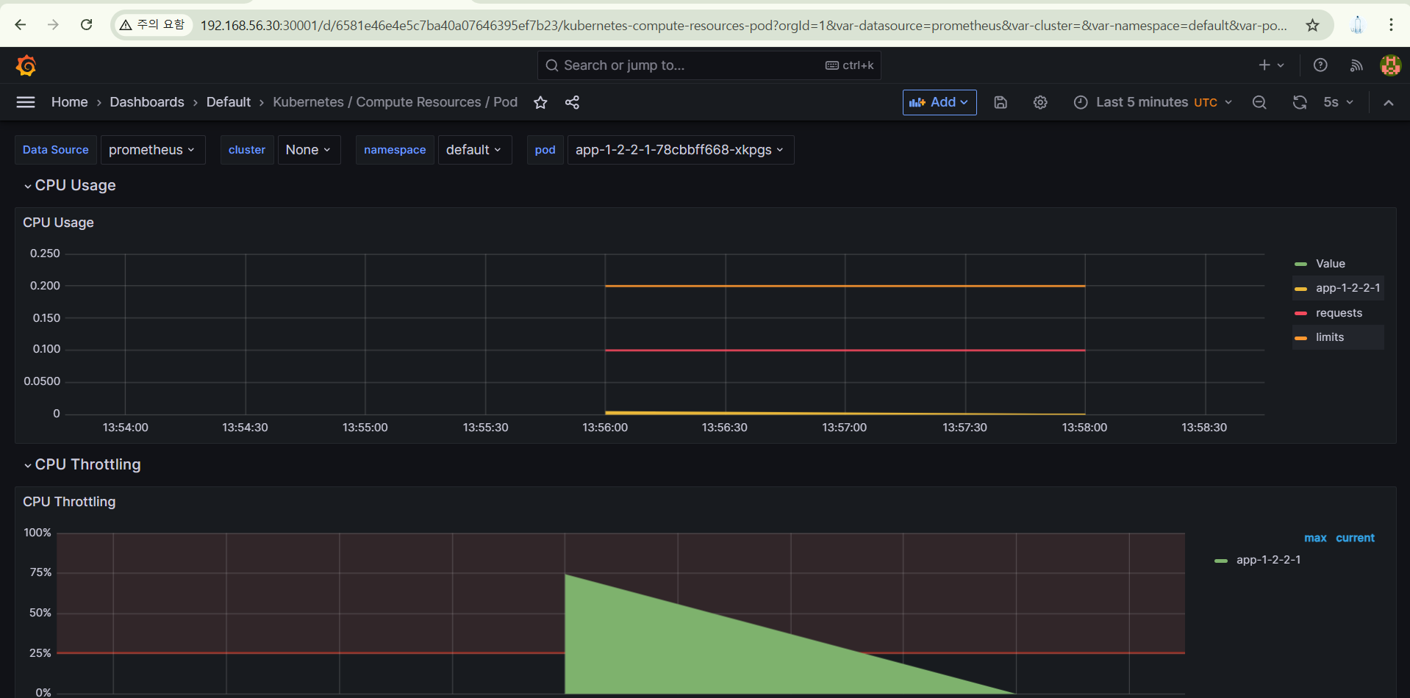
Task: Refresh dashboard with circular arrows icon
Action: (1300, 102)
